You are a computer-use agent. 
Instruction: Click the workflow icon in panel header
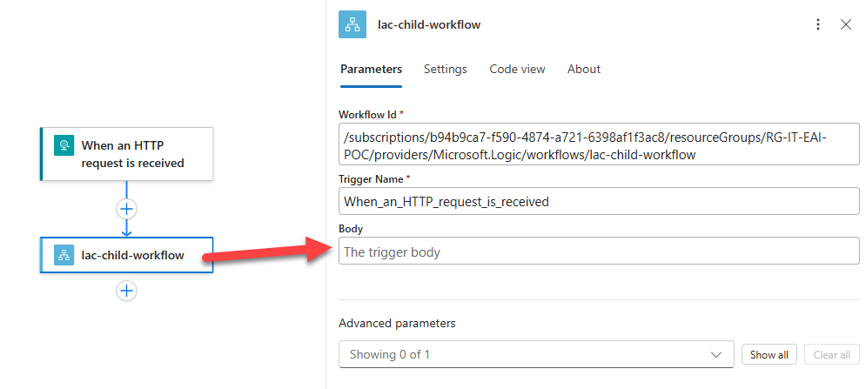352,24
